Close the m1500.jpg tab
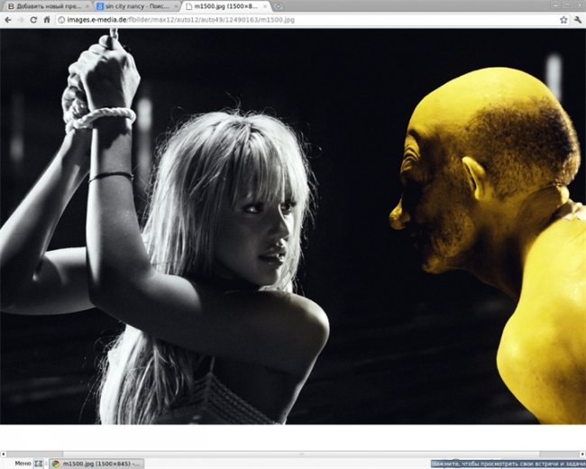586x469 pixels. 265,6
